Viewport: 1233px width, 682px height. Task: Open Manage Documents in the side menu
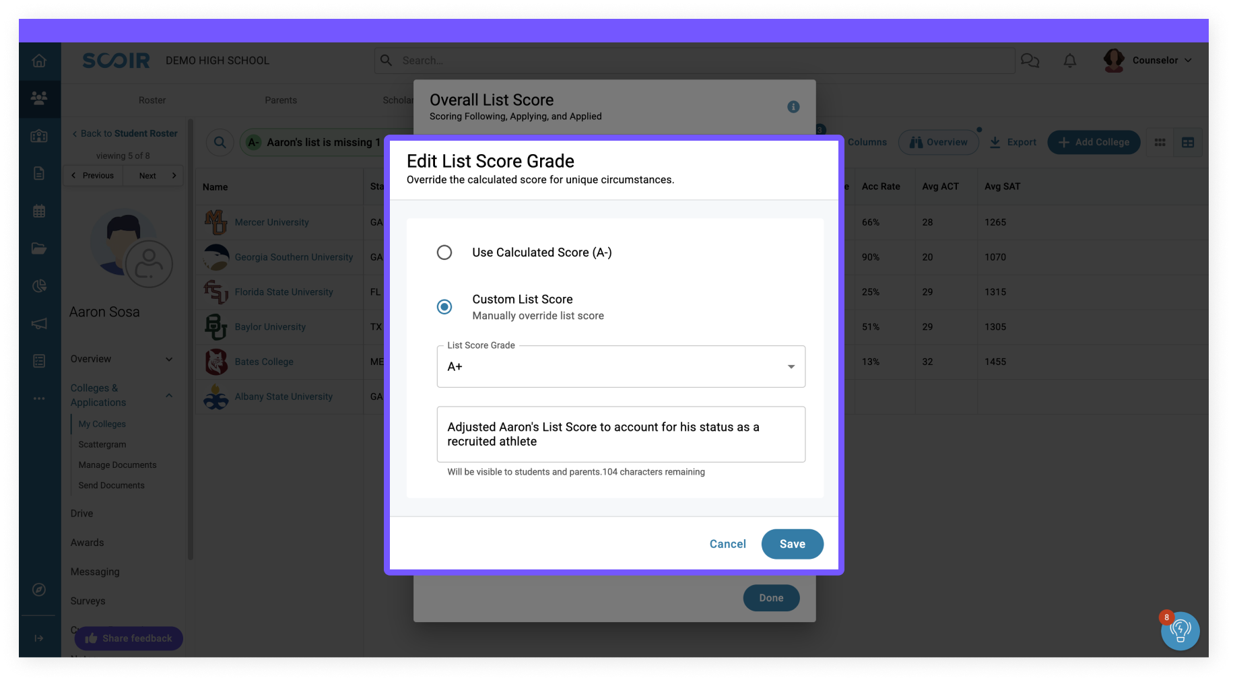[117, 465]
